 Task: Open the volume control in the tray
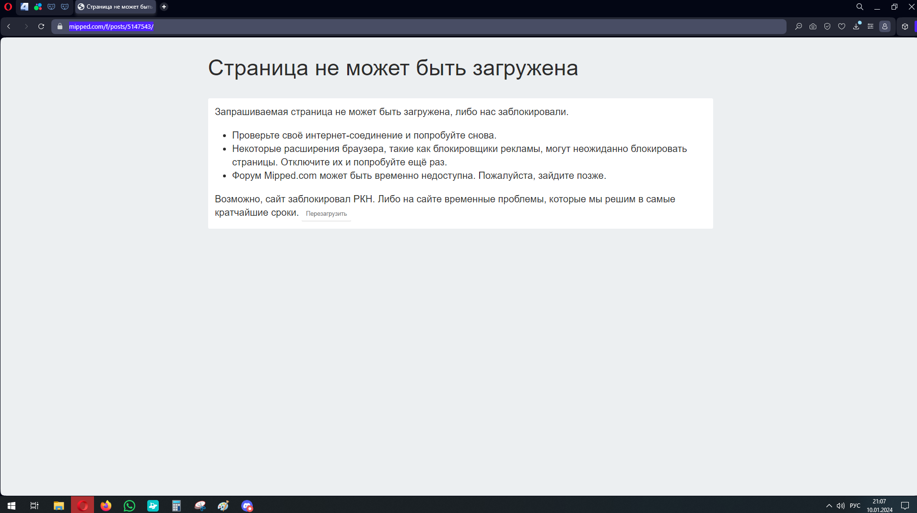[x=841, y=505]
